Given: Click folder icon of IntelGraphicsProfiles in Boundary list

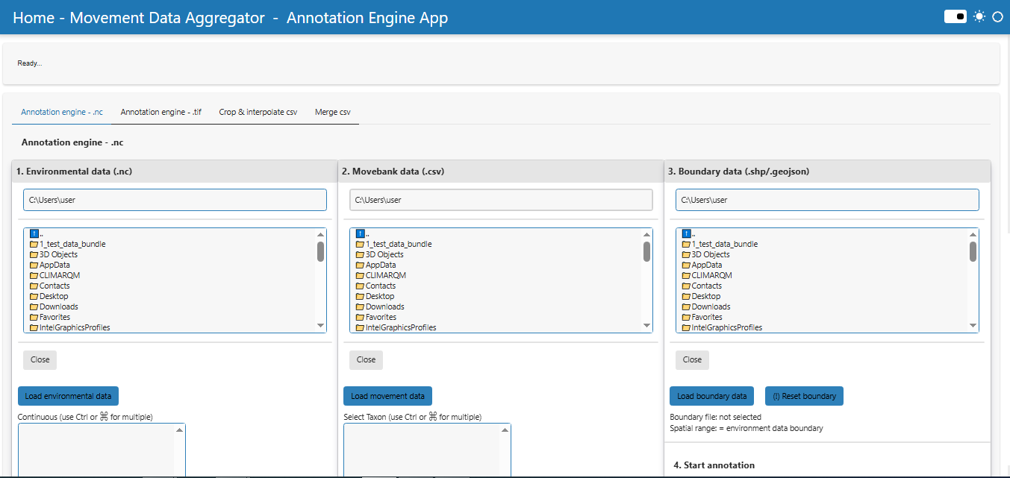Looking at the screenshot, I should [686, 327].
